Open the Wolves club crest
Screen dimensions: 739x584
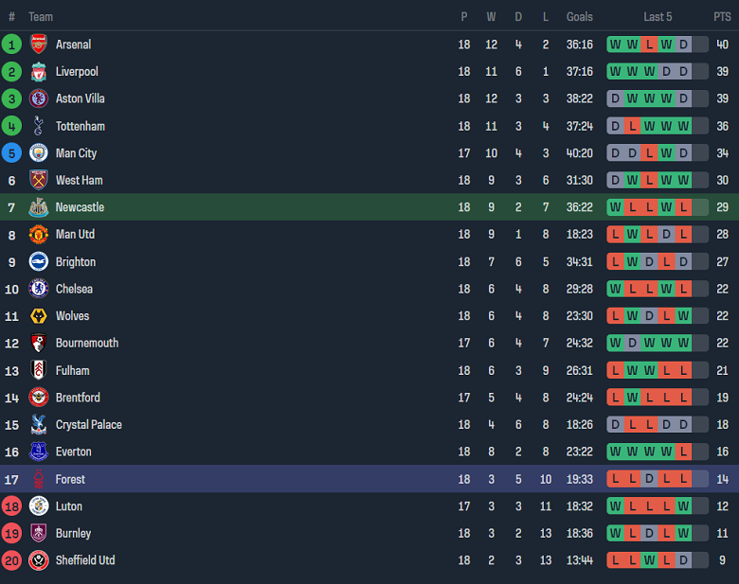pos(39,316)
